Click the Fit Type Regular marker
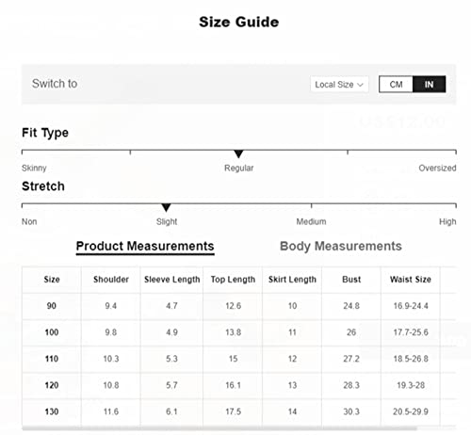 (238, 153)
